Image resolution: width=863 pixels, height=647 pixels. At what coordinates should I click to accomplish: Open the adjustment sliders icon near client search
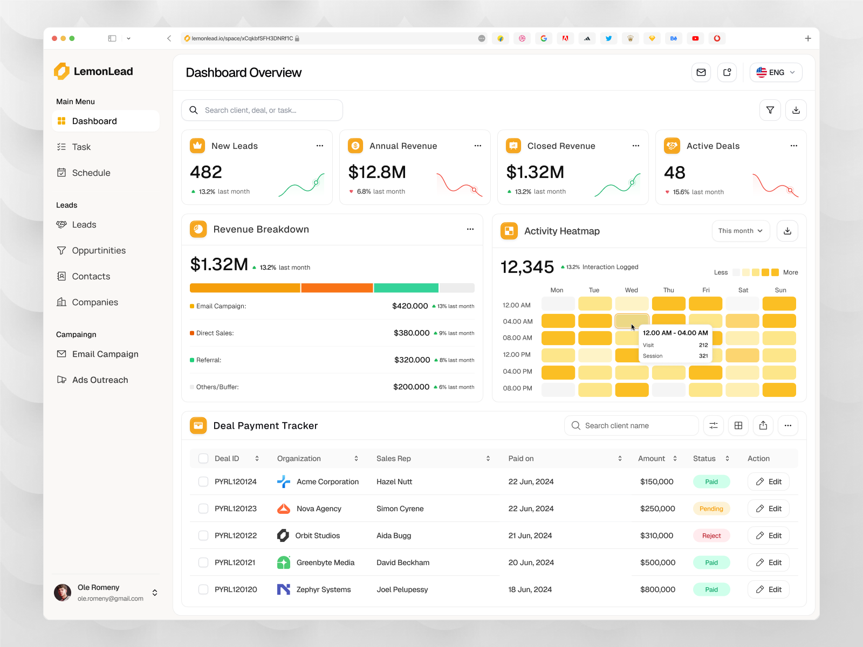(713, 425)
